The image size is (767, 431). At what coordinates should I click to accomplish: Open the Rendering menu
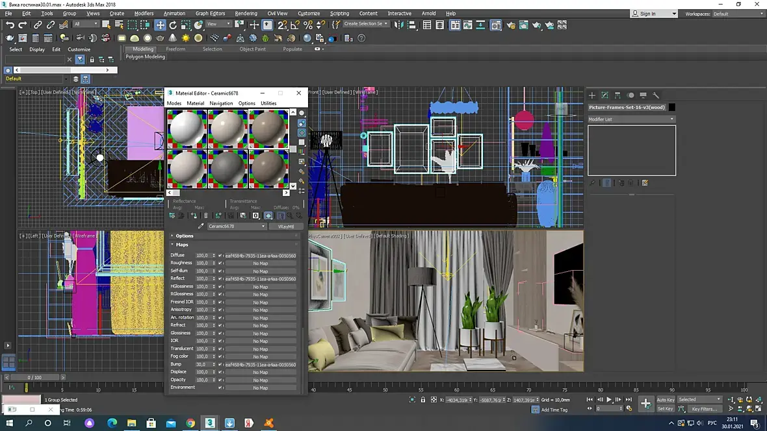tap(246, 13)
